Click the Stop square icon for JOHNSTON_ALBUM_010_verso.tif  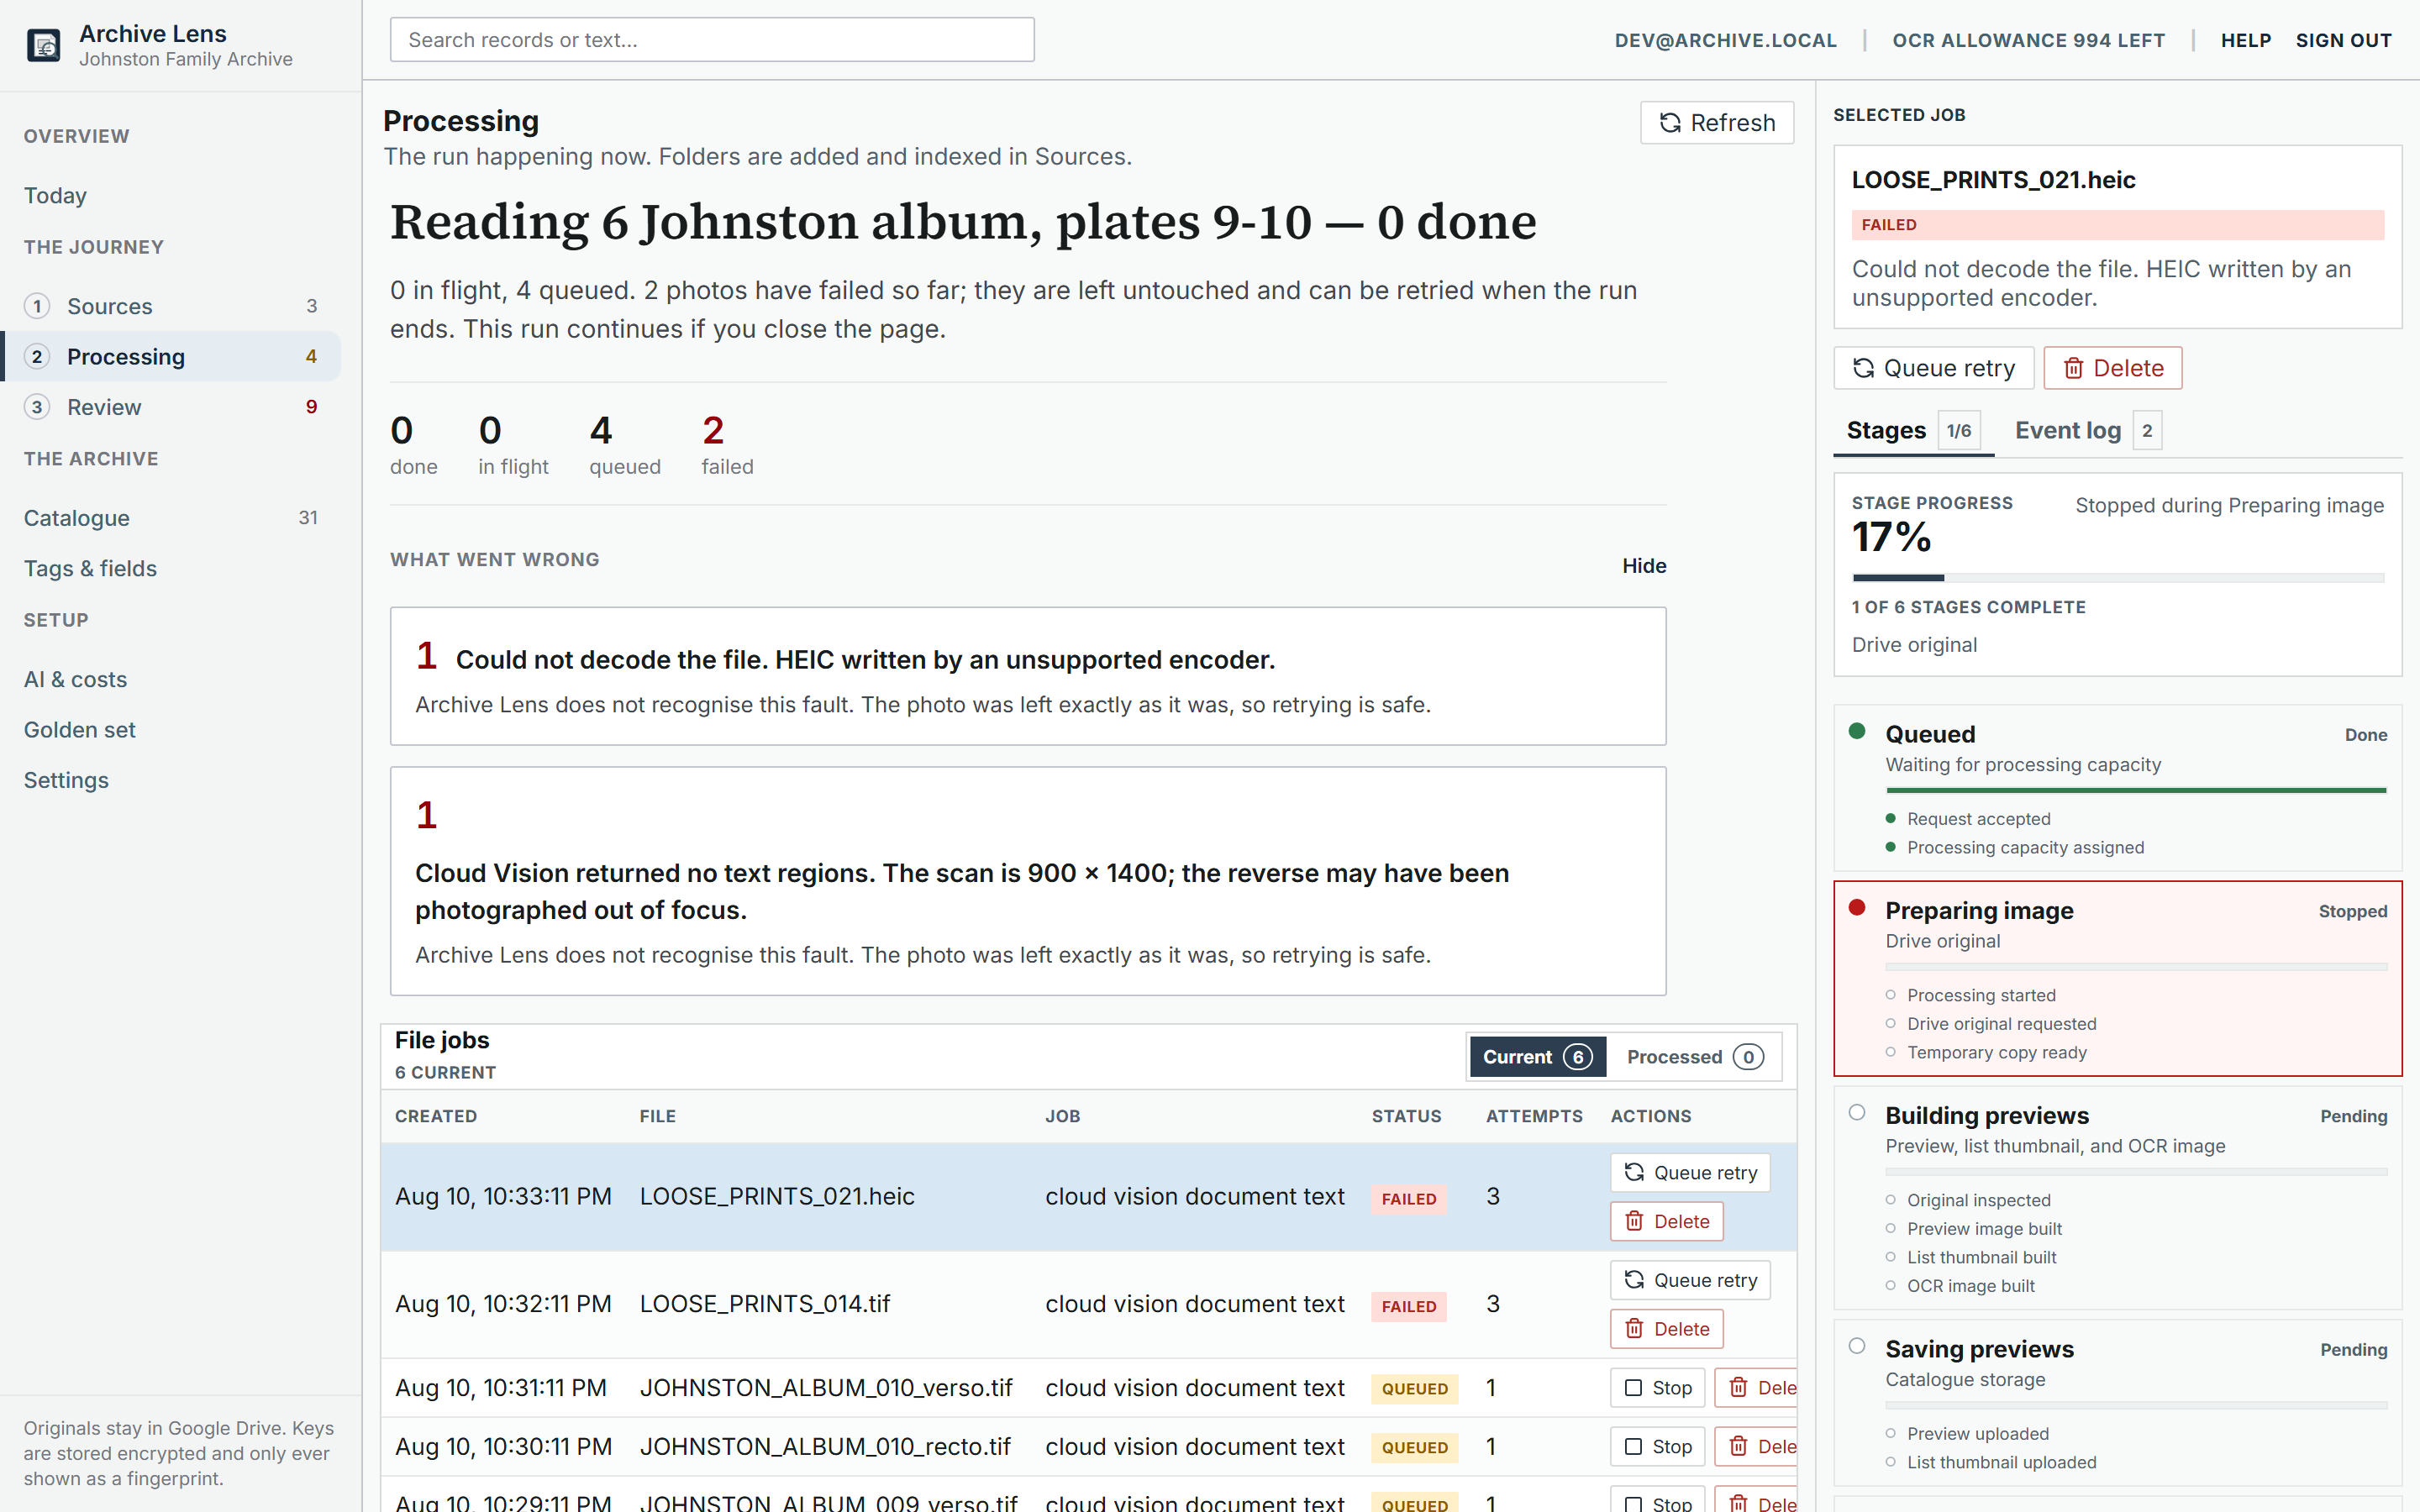1633,1387
